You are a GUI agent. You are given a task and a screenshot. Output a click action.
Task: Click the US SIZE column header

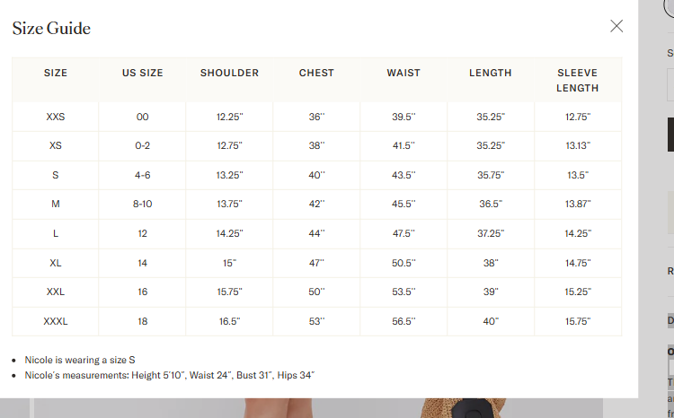[143, 73]
